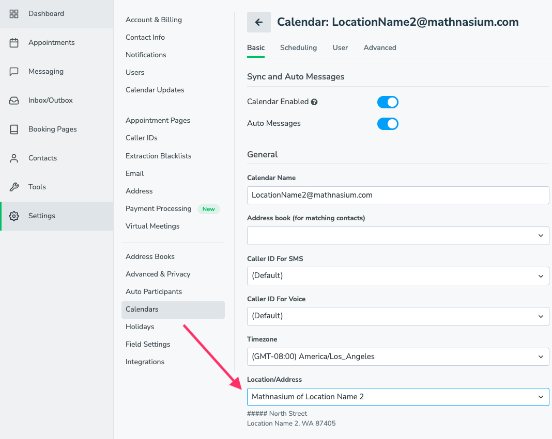Select Calendars in the settings menu
552x439 pixels.
(x=173, y=310)
